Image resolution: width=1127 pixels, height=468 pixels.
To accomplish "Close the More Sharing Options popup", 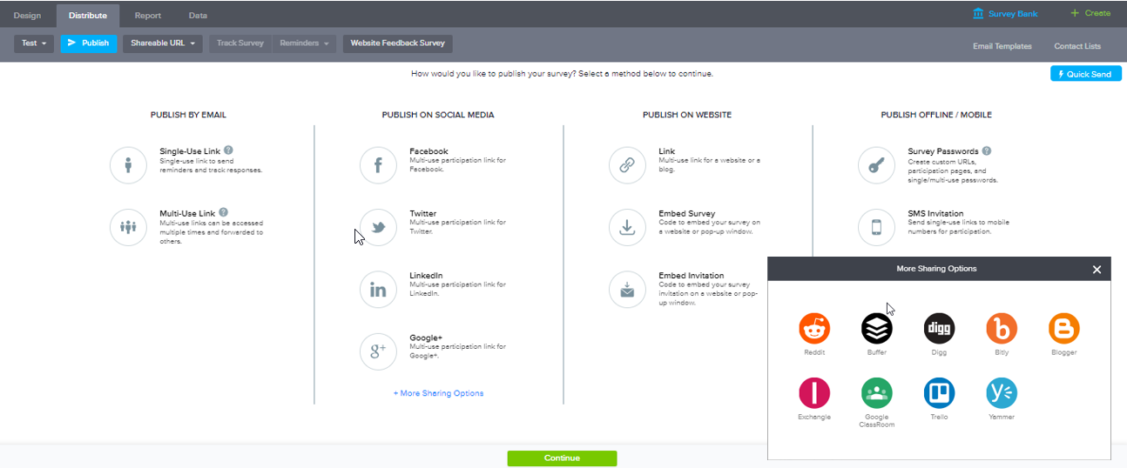I will [1097, 270].
